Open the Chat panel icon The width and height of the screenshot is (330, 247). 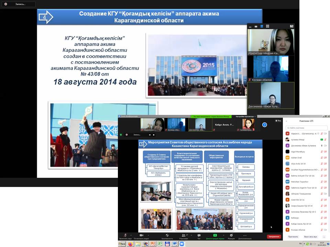point(199,235)
